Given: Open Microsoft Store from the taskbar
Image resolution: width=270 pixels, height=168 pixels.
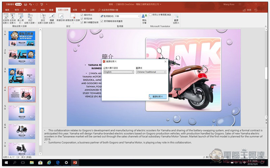Looking at the screenshot, I should [x=40, y=163].
